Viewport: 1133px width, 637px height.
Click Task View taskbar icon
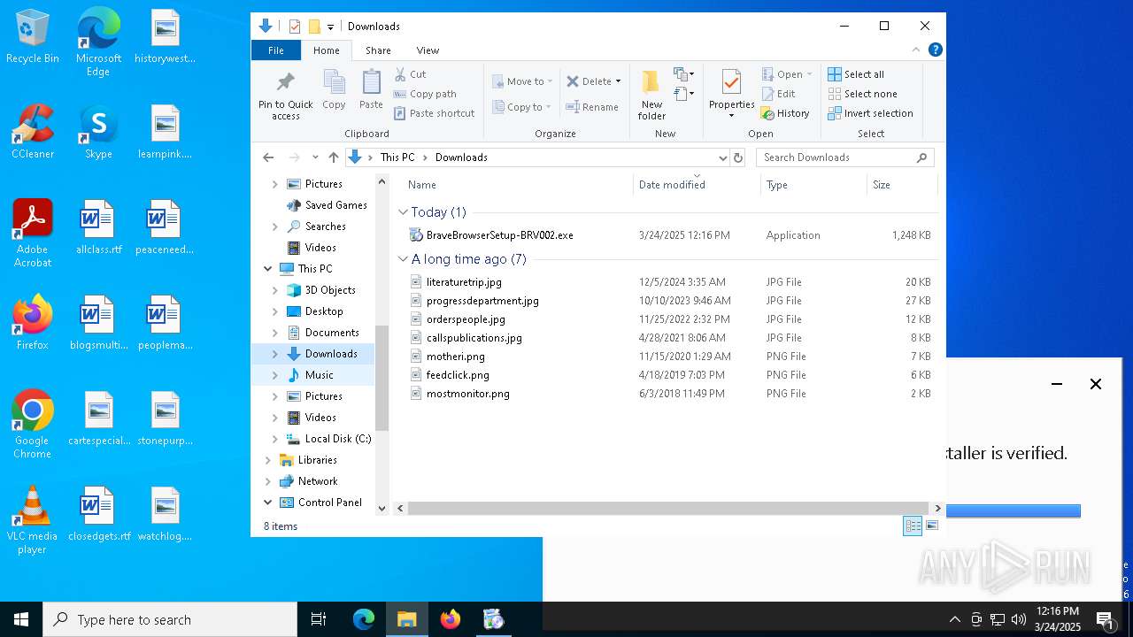[319, 619]
